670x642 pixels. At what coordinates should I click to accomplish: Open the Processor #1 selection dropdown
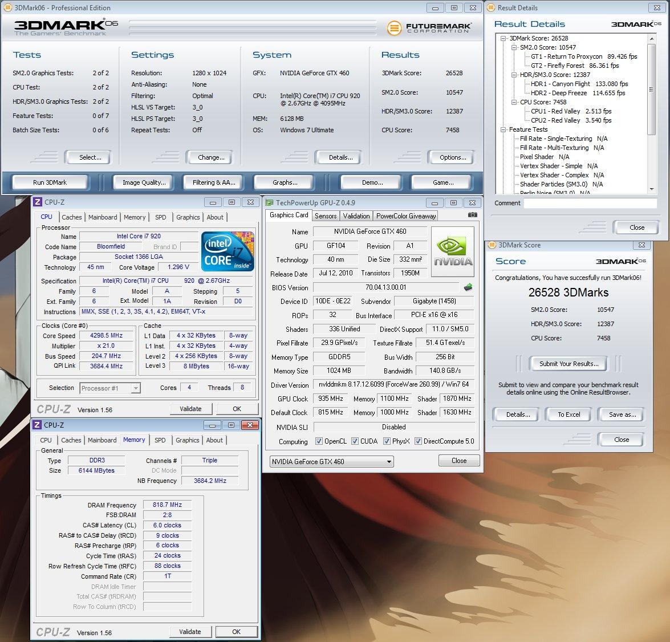point(110,388)
